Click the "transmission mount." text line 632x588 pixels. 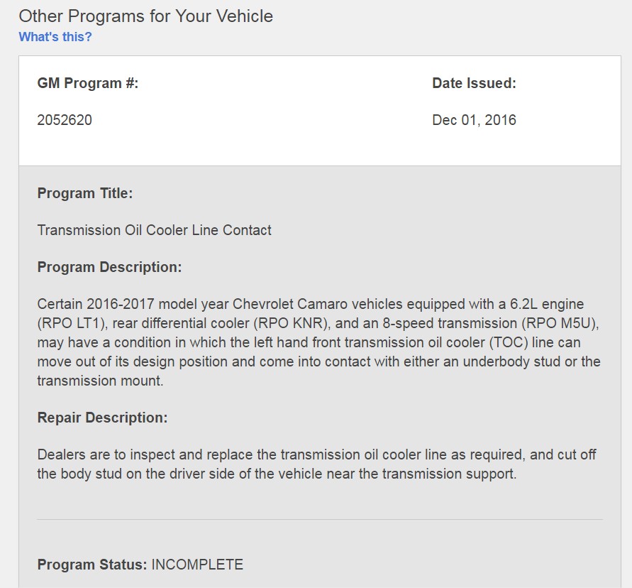[x=100, y=381]
